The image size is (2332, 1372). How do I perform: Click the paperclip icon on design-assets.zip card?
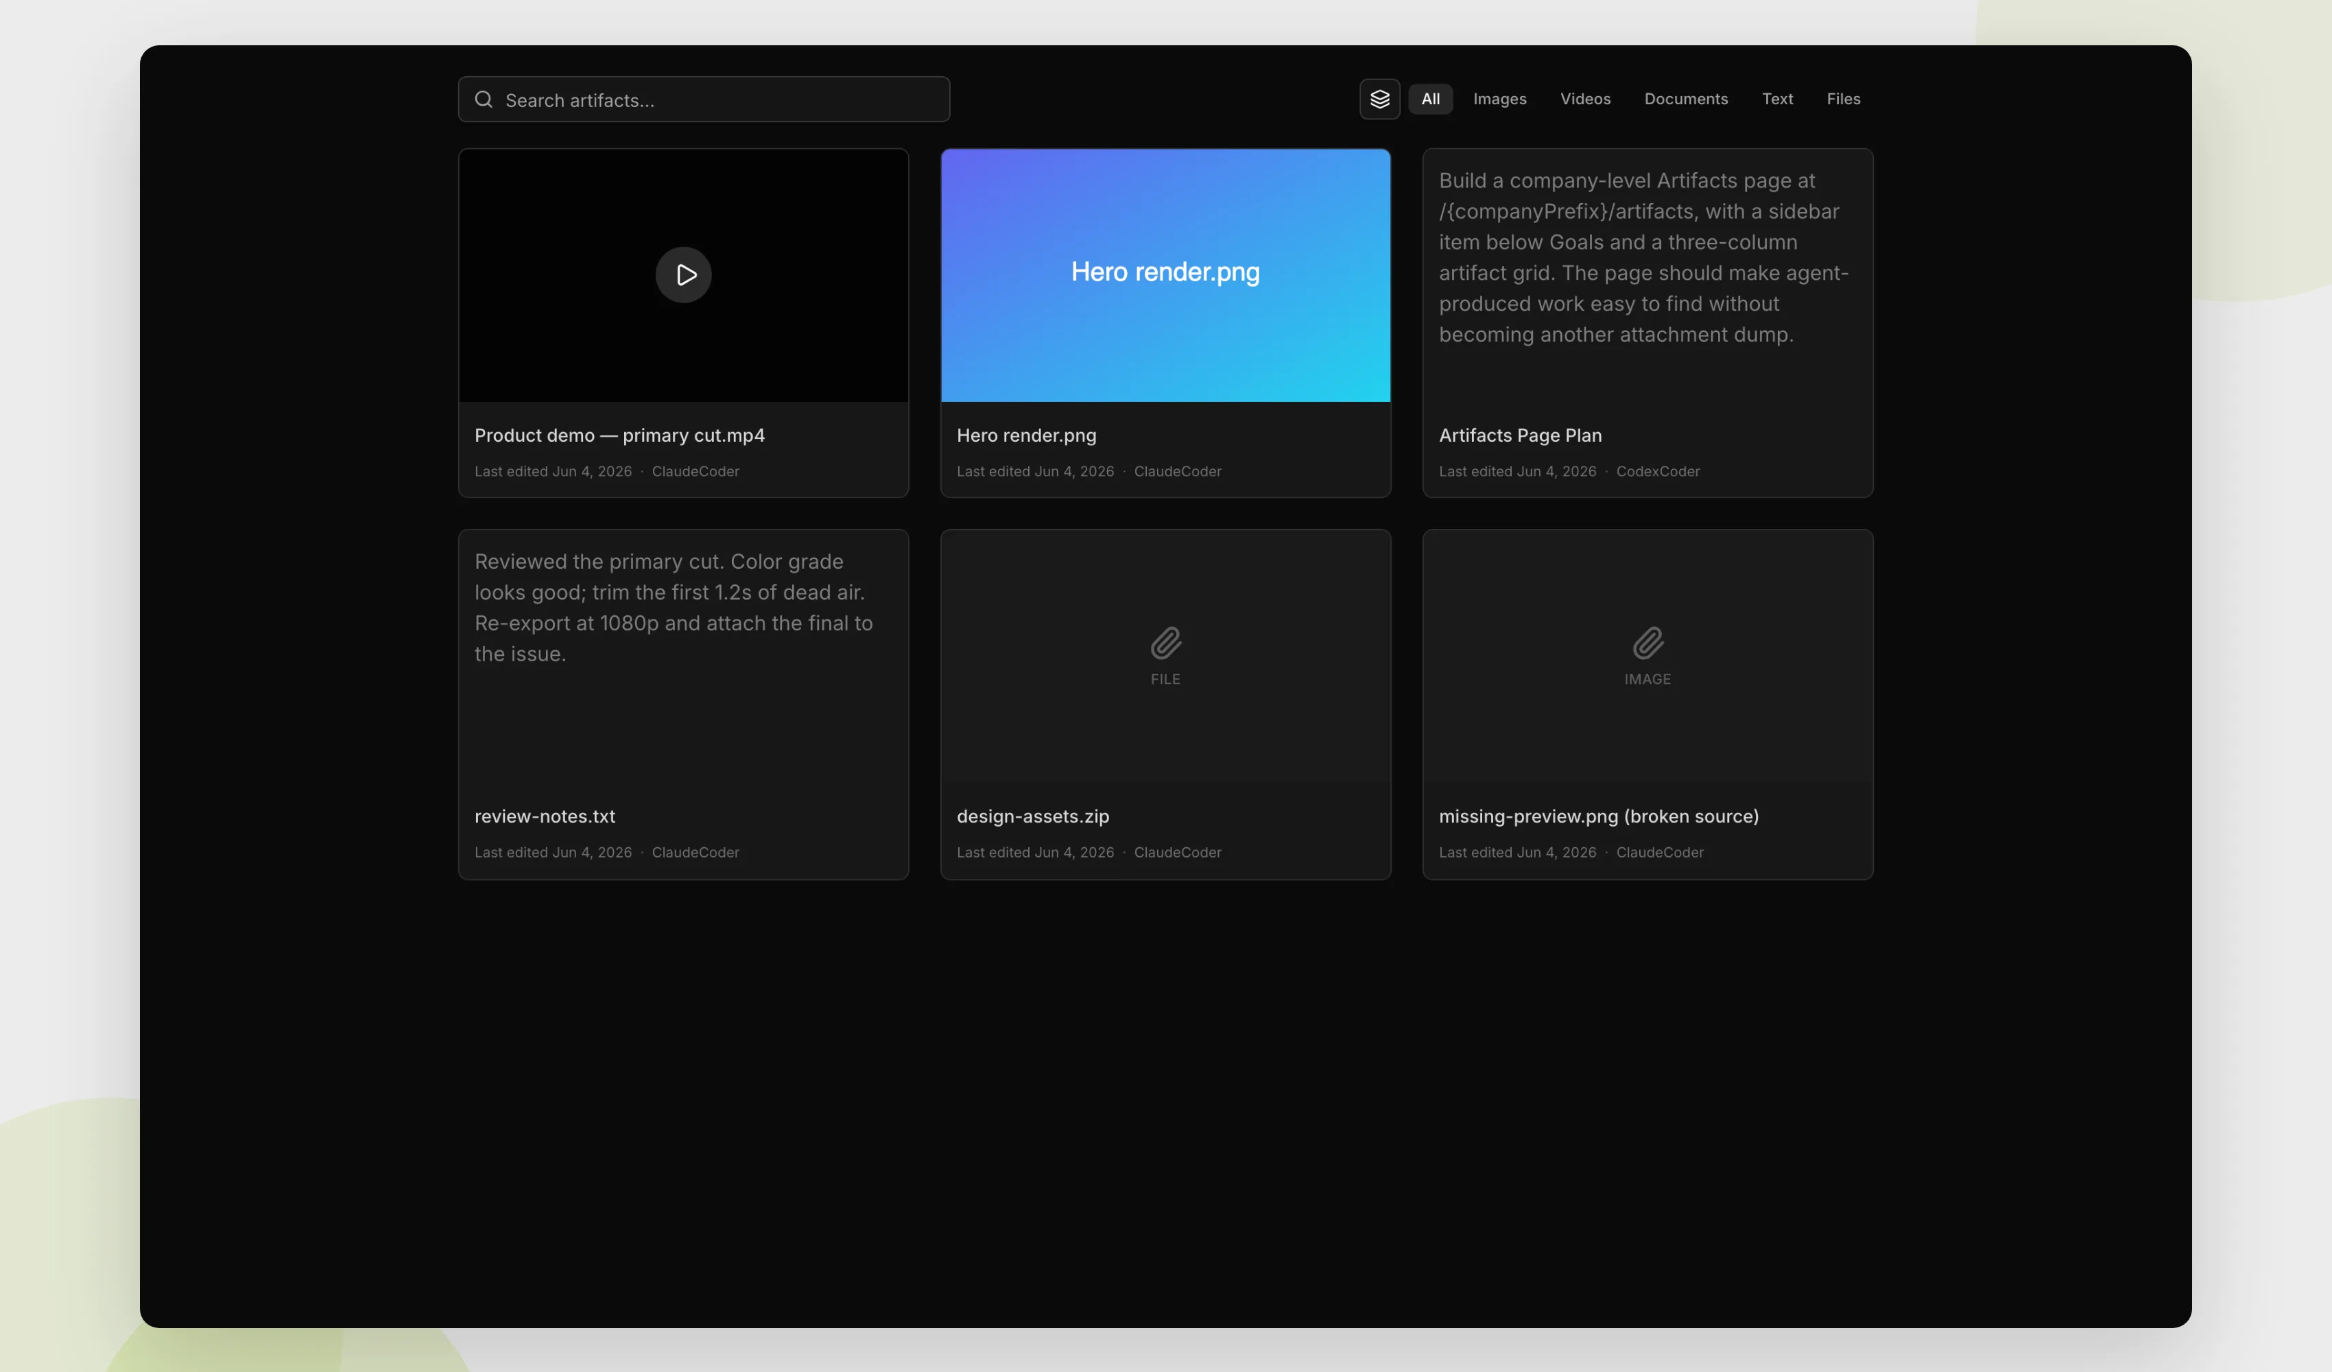(1165, 643)
